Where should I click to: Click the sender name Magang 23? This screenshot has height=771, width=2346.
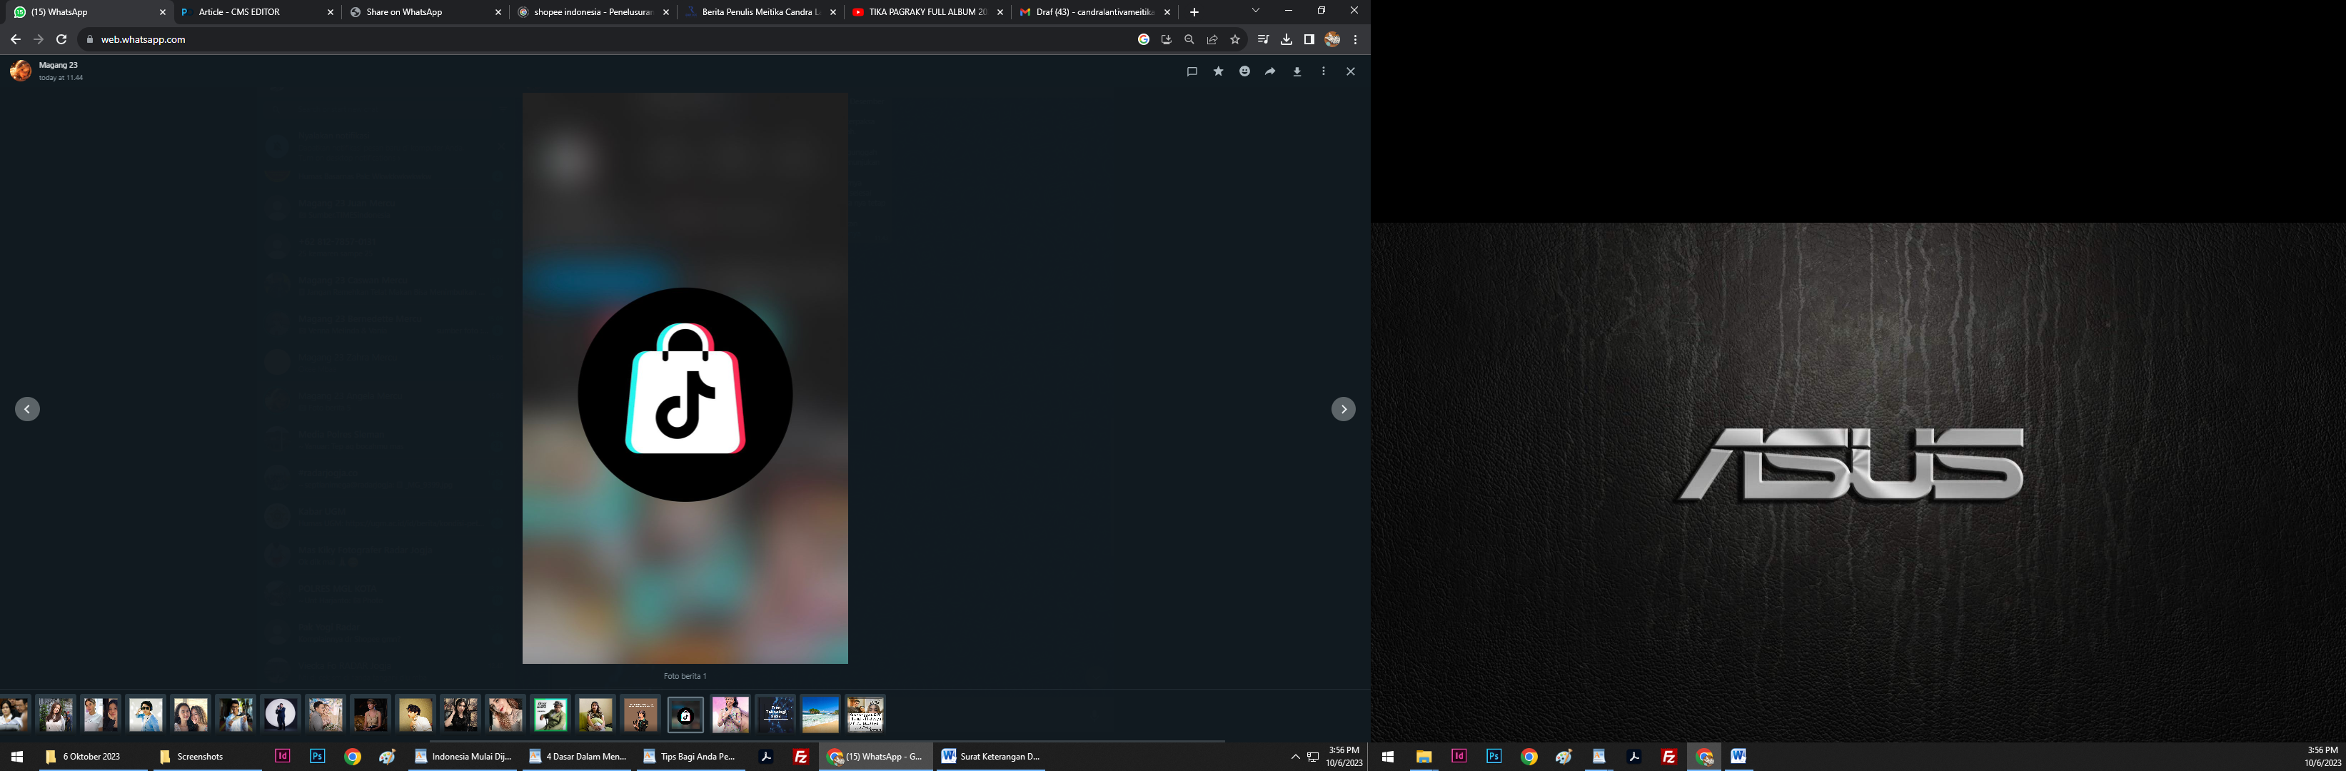click(x=59, y=66)
